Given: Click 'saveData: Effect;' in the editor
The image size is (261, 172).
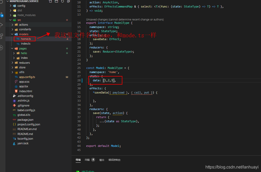Looking at the screenshot, I should click(107, 39).
